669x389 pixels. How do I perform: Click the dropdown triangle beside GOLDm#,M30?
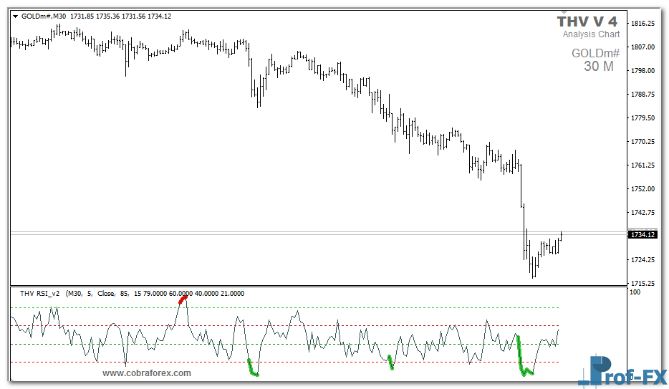click(16, 16)
